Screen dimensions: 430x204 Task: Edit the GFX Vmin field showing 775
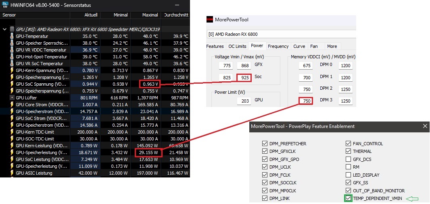[x=226, y=66]
